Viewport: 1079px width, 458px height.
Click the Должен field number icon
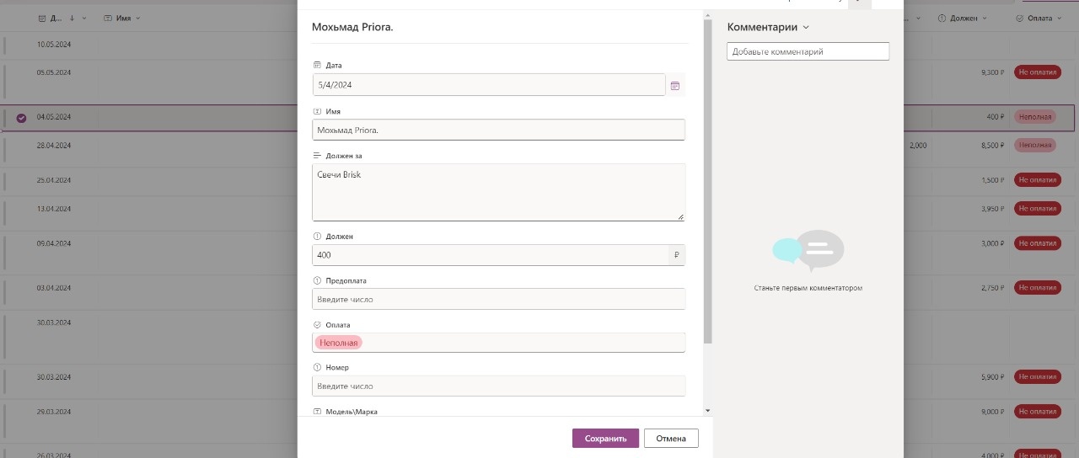pos(317,237)
